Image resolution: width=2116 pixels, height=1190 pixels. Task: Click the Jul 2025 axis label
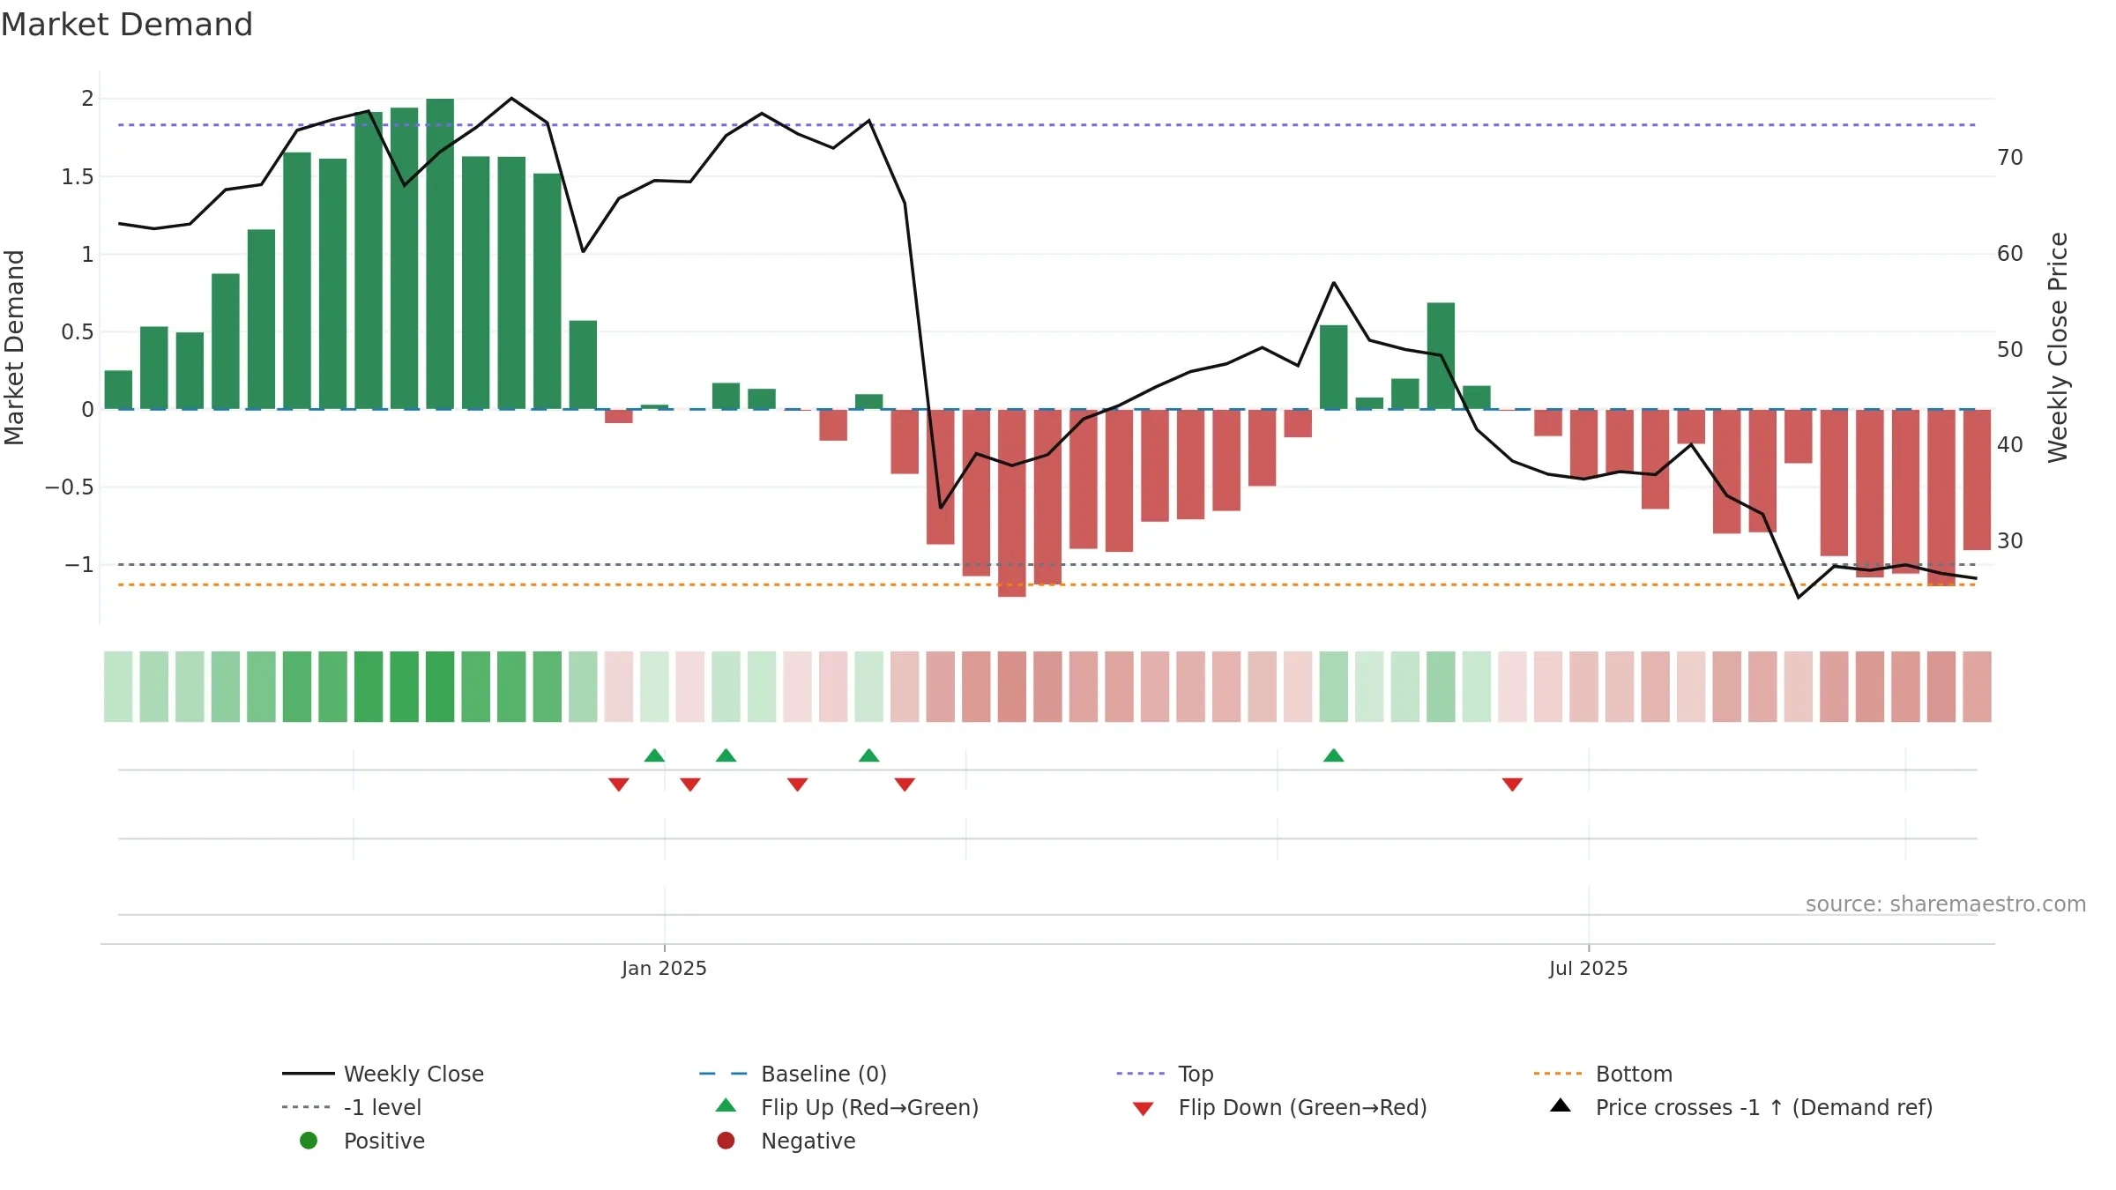tap(1589, 968)
